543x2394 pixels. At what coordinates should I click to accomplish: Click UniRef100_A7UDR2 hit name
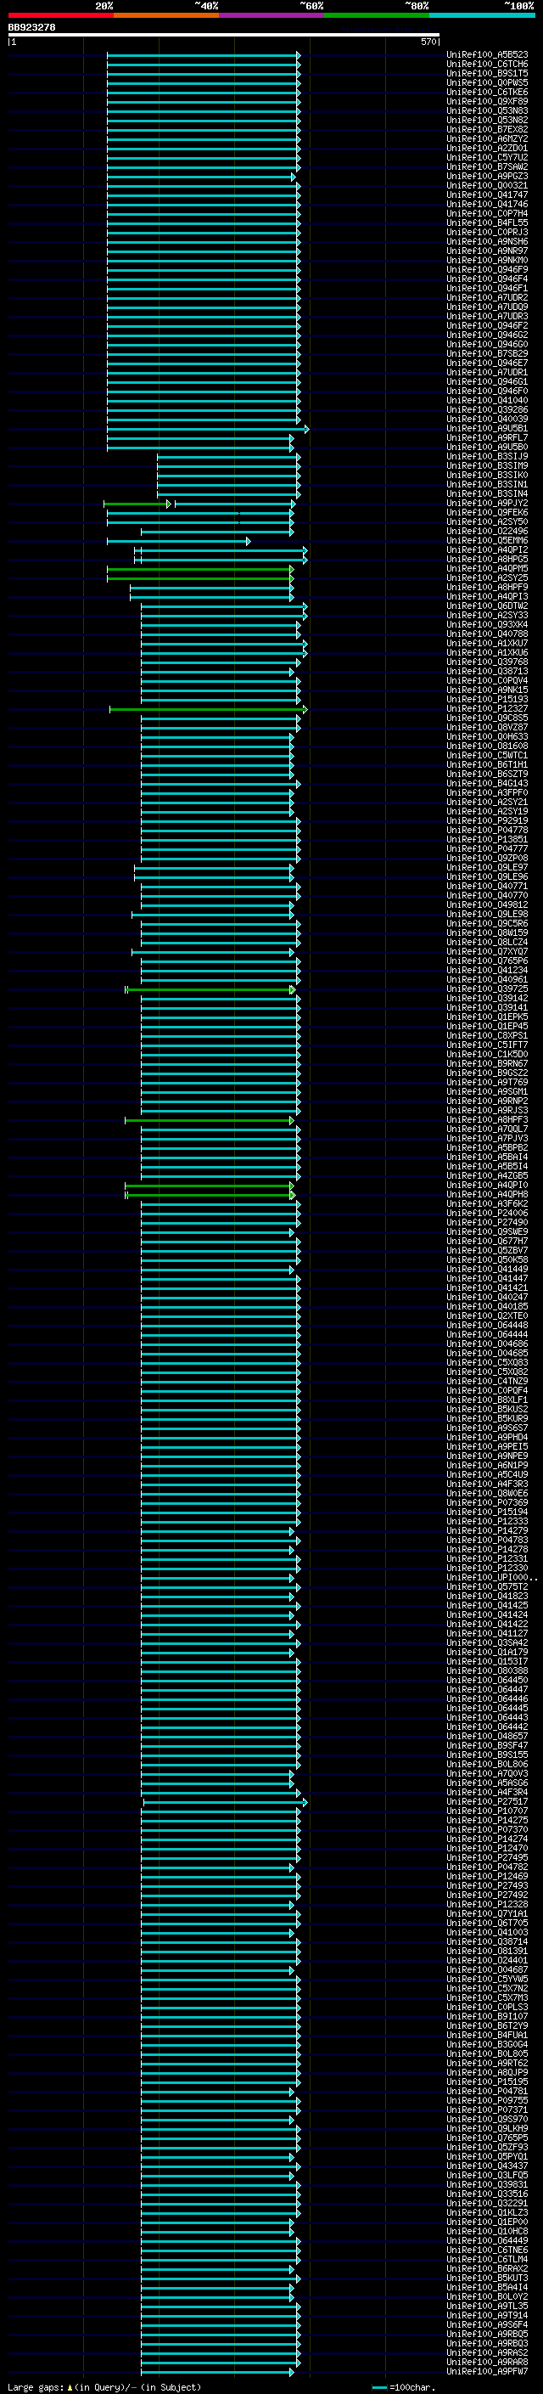[x=487, y=297]
